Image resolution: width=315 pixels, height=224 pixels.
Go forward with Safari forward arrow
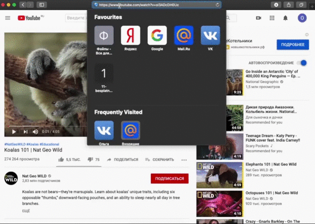pyautogui.click(x=30, y=5)
